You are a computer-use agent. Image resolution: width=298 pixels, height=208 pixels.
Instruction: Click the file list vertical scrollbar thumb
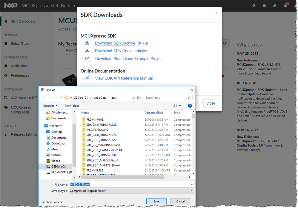point(193,116)
